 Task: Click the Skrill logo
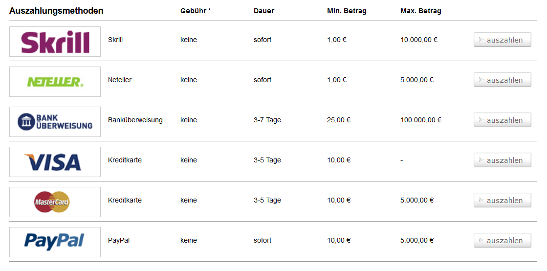coord(55,42)
